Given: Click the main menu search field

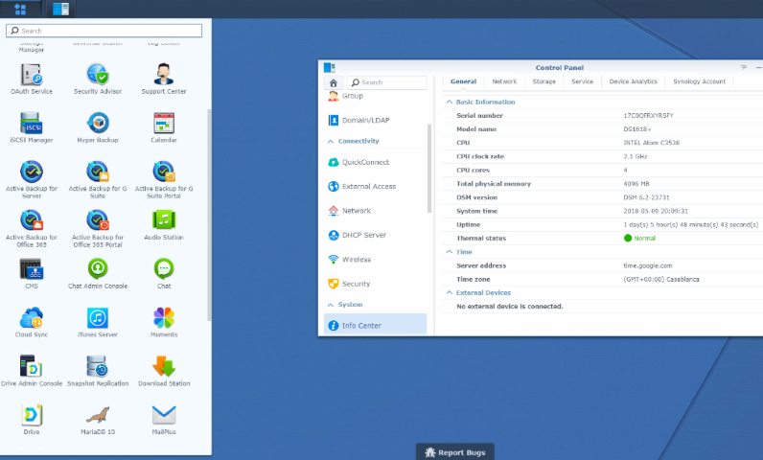Looking at the screenshot, I should (x=104, y=31).
